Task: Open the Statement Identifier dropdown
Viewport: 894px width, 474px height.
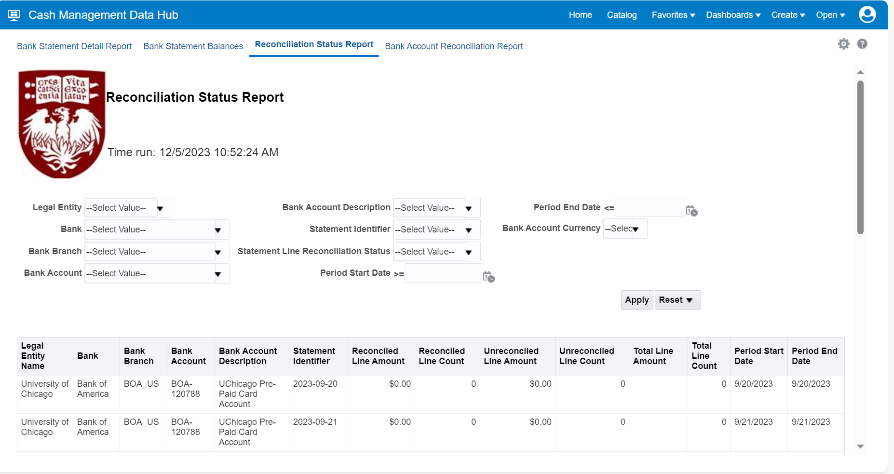Action: click(437, 230)
